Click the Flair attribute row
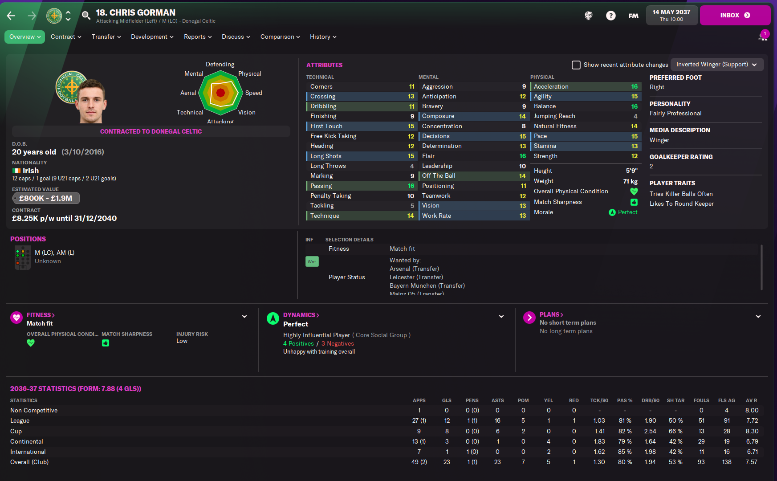This screenshot has width=777, height=481. coord(474,156)
